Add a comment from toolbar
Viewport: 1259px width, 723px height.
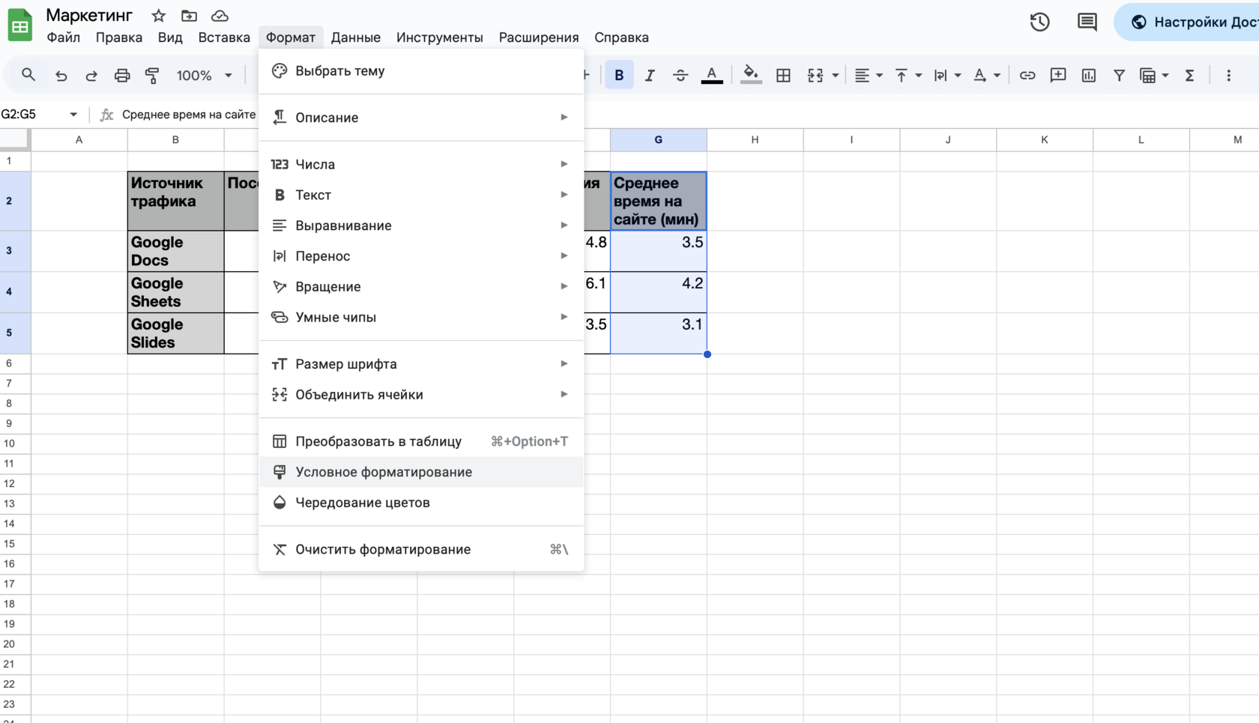1058,75
